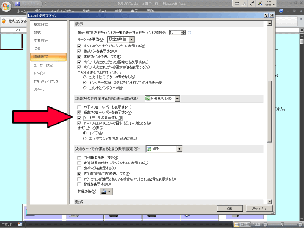Screen dimensions: 304x228
Task: Select comments and indicators (コメントとインジケータ) radio
Action: 85,88
